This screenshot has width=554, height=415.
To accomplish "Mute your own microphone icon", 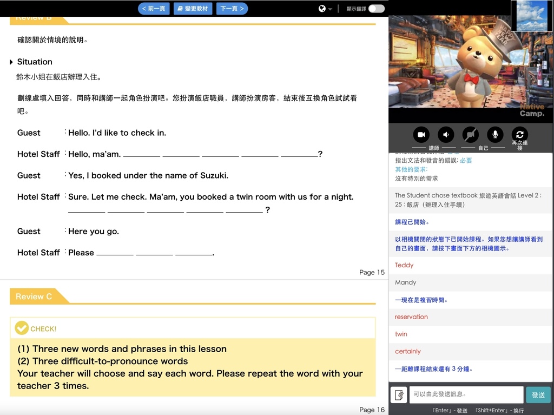I will (x=496, y=135).
